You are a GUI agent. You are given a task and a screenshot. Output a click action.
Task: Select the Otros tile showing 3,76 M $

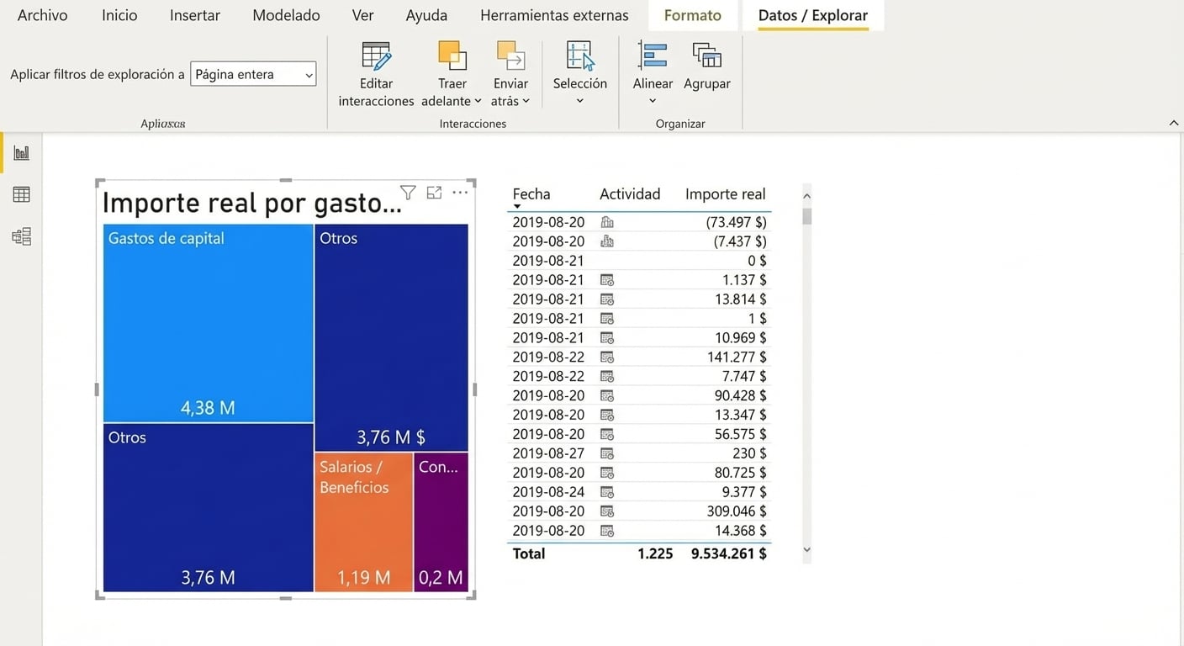click(392, 337)
